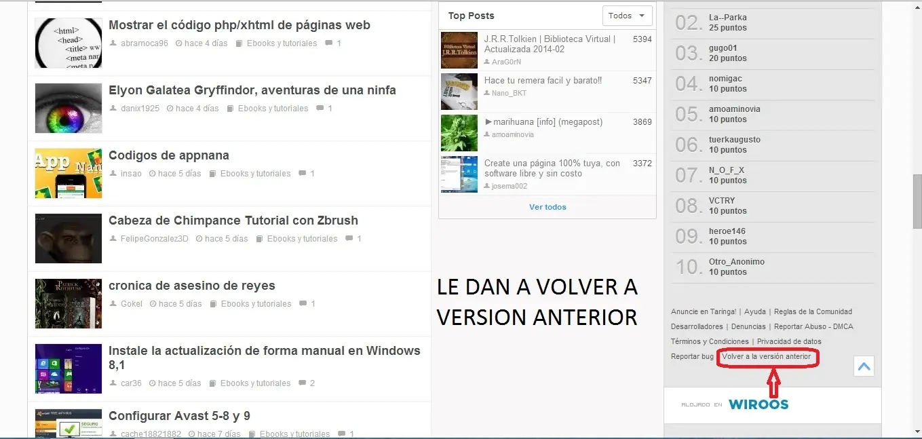This screenshot has height=439, width=922.
Task: Open user profile abramoca96
Action: click(x=144, y=43)
